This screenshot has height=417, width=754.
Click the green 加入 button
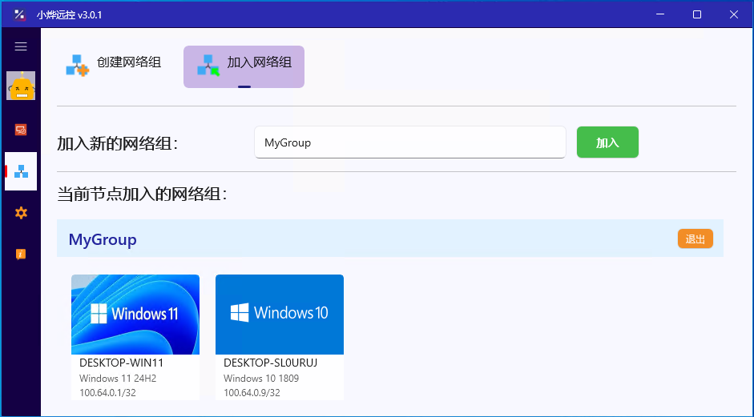607,142
